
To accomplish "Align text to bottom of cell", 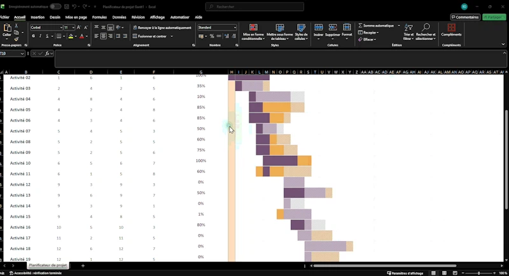I will click(x=110, y=27).
